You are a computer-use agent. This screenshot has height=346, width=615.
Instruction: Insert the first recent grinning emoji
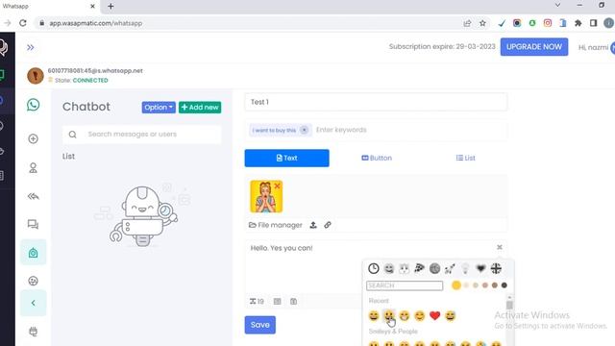click(x=374, y=315)
